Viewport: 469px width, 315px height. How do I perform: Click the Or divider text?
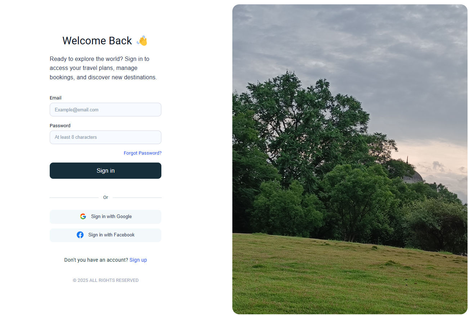[106, 198]
